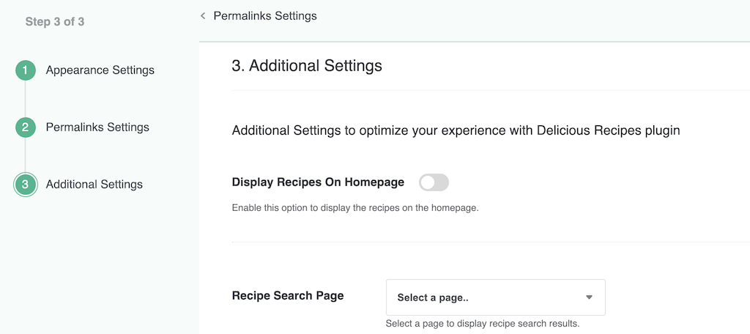Click the step 1 circle icon
The width and height of the screenshot is (750, 334).
click(25, 70)
